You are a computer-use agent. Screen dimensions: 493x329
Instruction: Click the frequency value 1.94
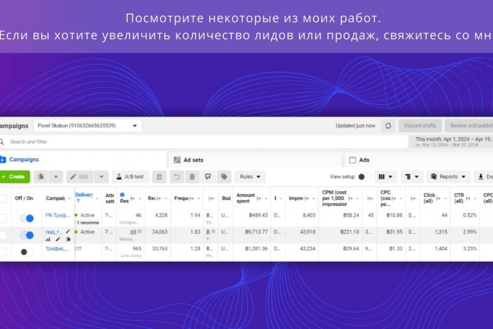[195, 215]
